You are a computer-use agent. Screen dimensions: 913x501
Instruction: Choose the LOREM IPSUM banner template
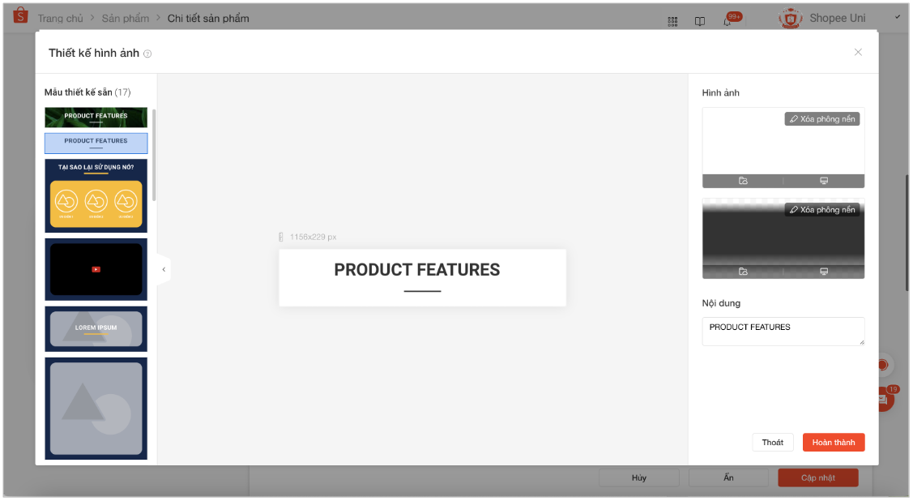(x=96, y=328)
